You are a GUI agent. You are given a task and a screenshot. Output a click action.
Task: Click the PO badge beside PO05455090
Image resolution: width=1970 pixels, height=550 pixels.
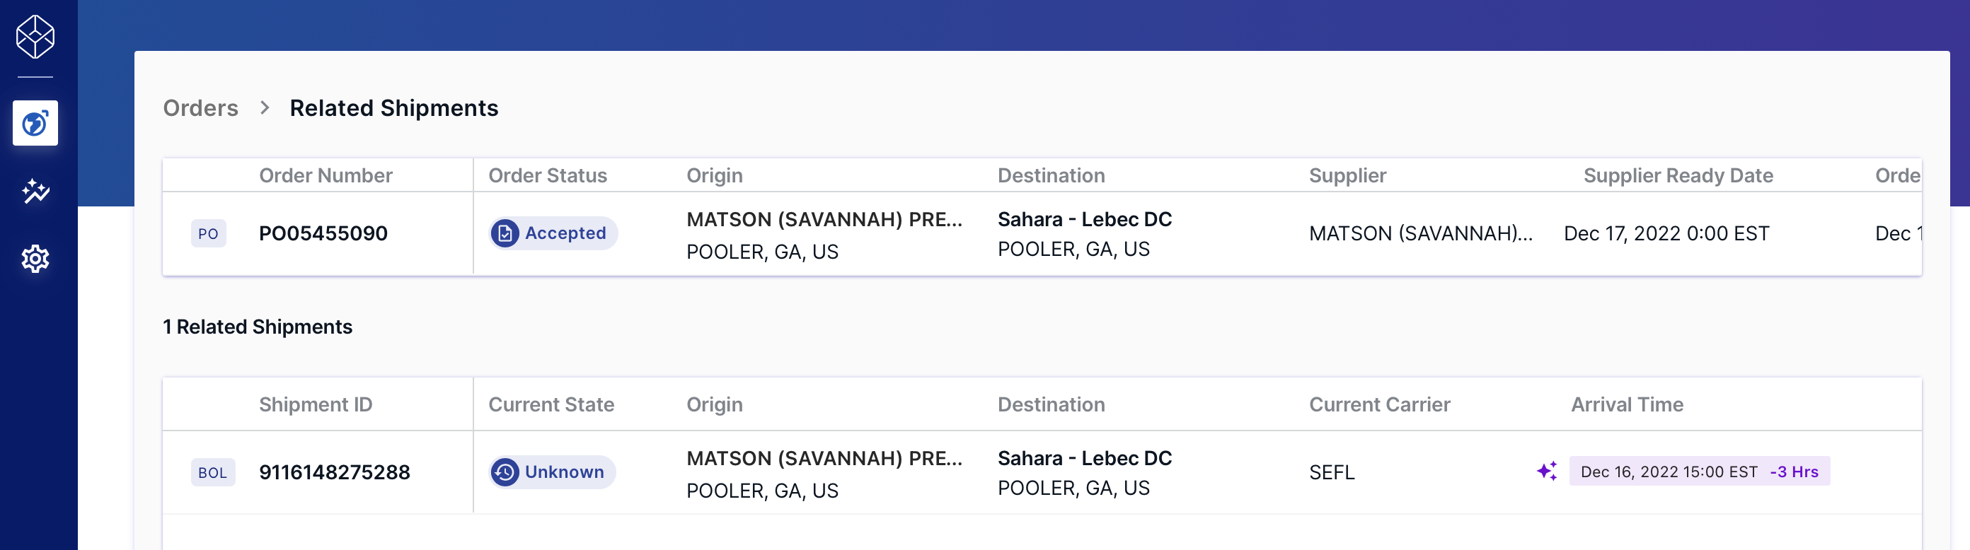(x=208, y=234)
